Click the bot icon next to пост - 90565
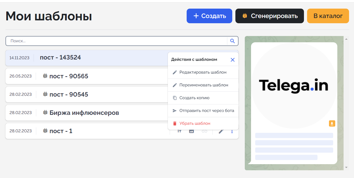354x178 pixels. (x=45, y=76)
